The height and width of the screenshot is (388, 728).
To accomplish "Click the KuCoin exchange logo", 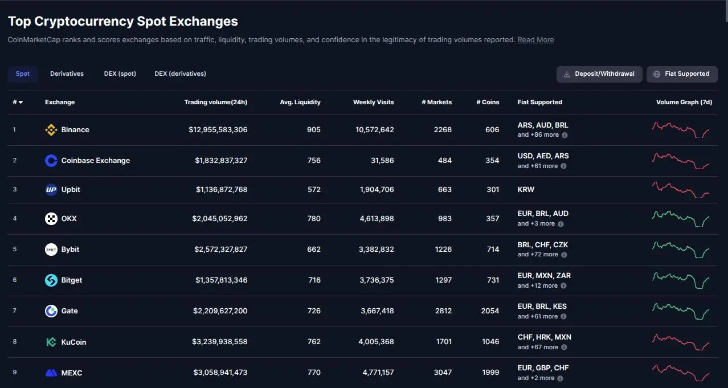I will (x=50, y=341).
